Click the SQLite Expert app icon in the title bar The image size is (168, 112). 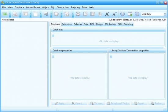[x=2, y=2]
